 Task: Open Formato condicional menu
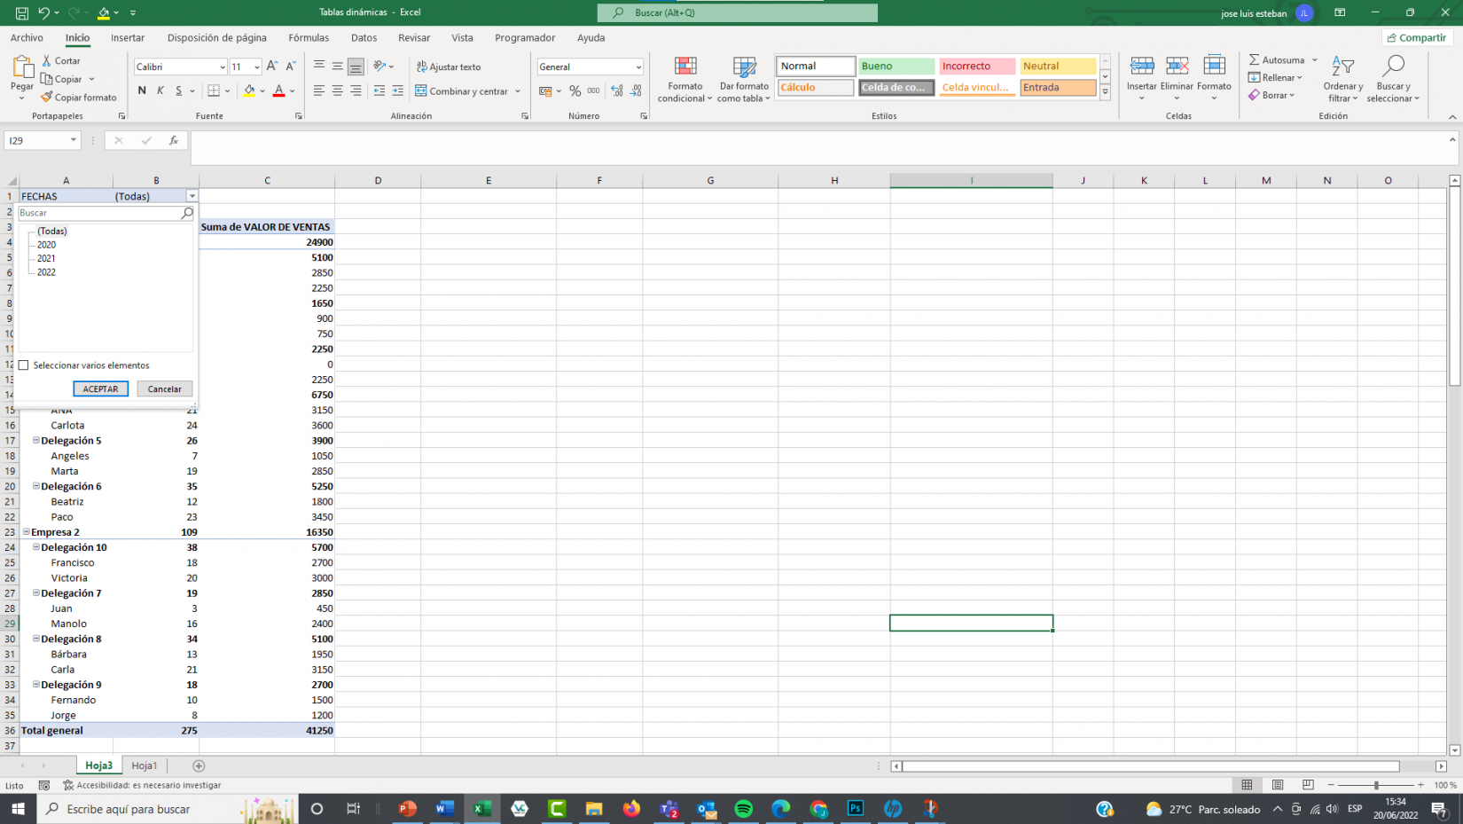(685, 80)
